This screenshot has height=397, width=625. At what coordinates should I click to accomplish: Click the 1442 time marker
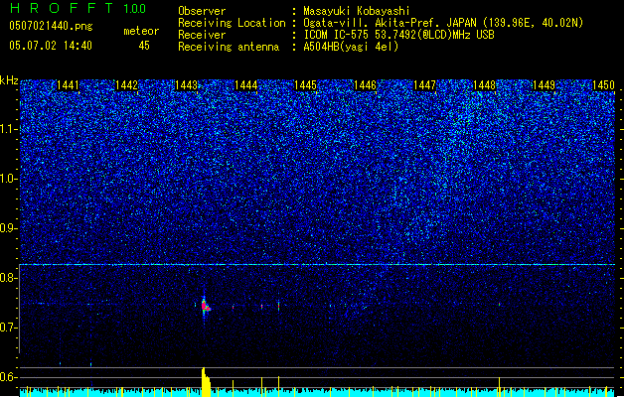(126, 85)
